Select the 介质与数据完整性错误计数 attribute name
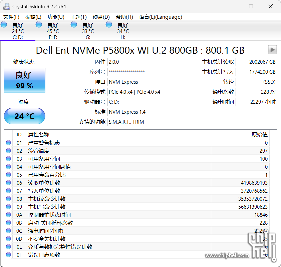This screenshot has height=267, width=281. 60,247
